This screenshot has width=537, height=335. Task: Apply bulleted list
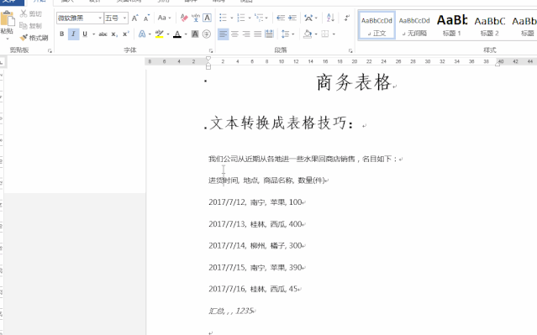[x=223, y=18]
